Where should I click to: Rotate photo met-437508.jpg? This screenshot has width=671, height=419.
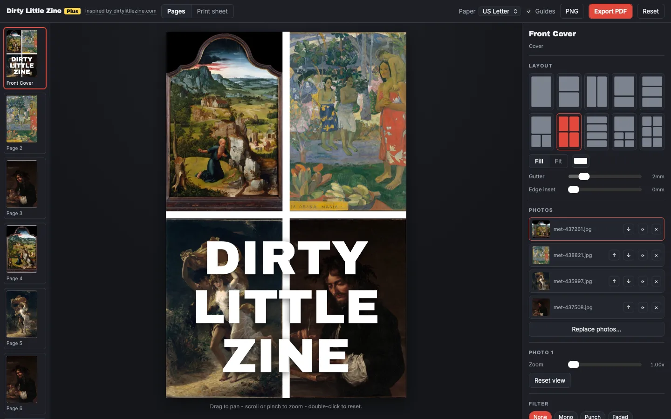pyautogui.click(x=643, y=307)
